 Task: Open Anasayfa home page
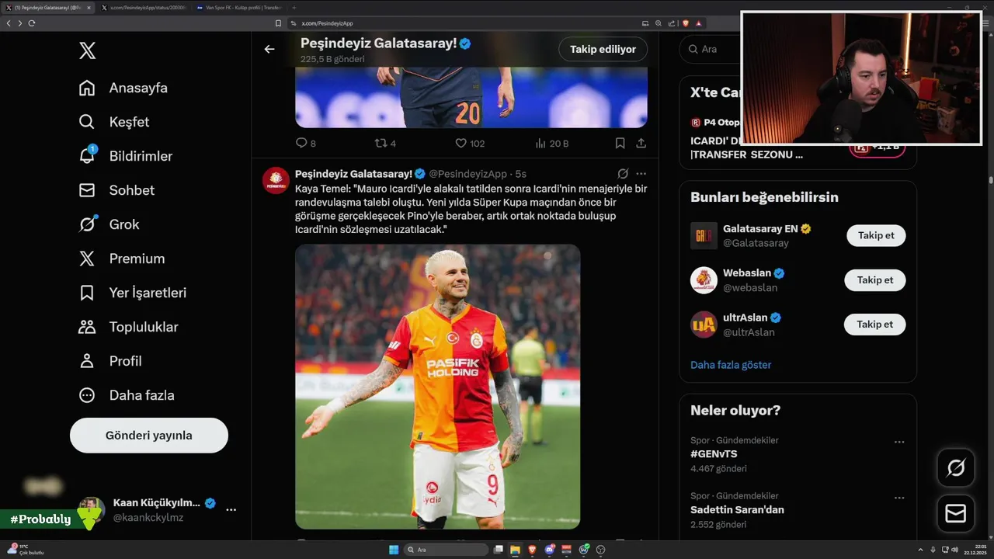tap(123, 88)
